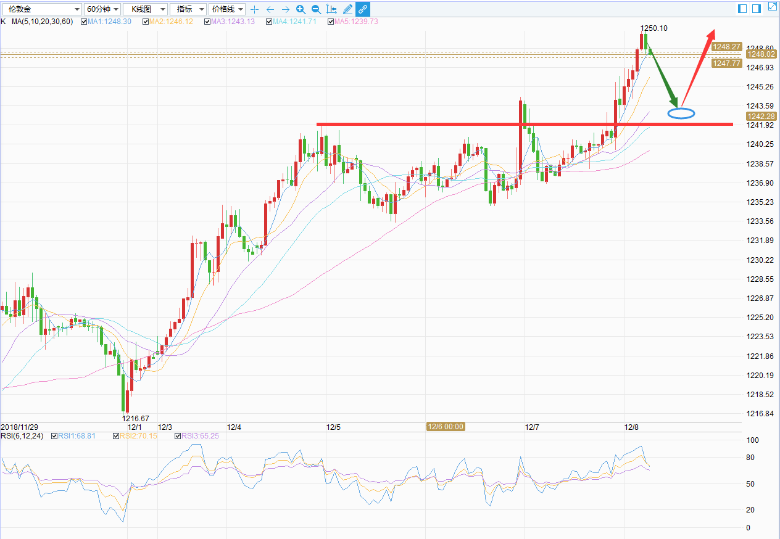Uncheck the MA1 moving average checkbox
Viewport: 780px width, 539px height.
84,22
